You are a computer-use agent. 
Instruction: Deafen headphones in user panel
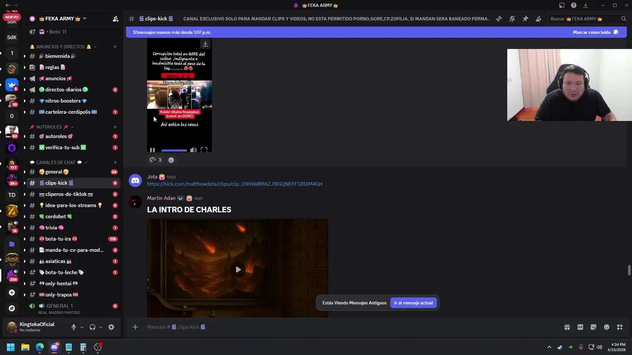[x=92, y=327]
